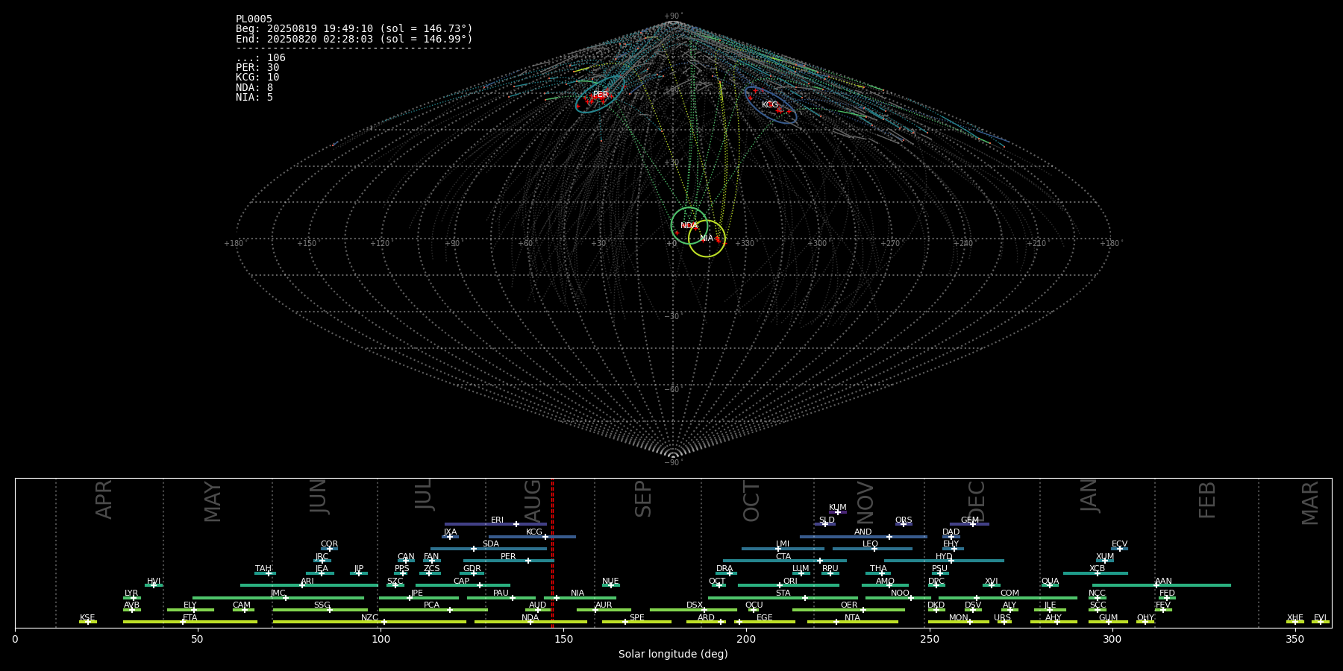Click the AAN shower label in timeline
The image size is (1343, 671).
(1163, 582)
